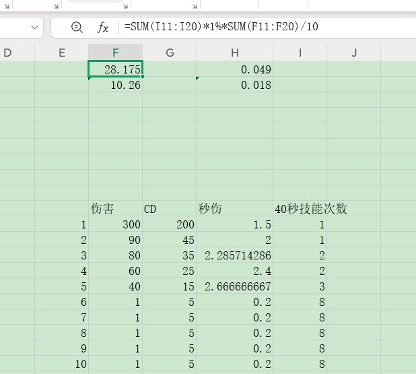The image size is (416, 374).
Task: Select damage cell with value 300
Action: [x=115, y=224]
